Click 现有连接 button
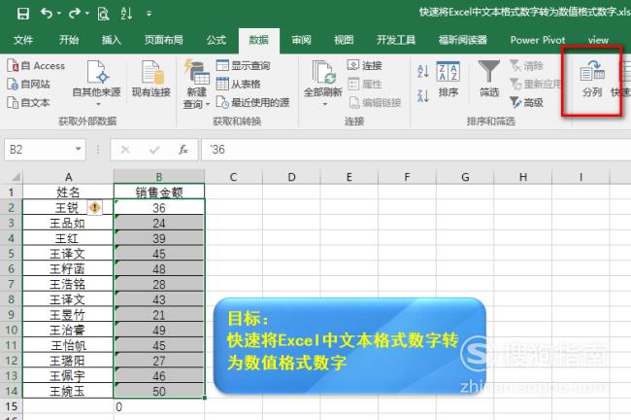631x420 pixels. click(x=151, y=80)
